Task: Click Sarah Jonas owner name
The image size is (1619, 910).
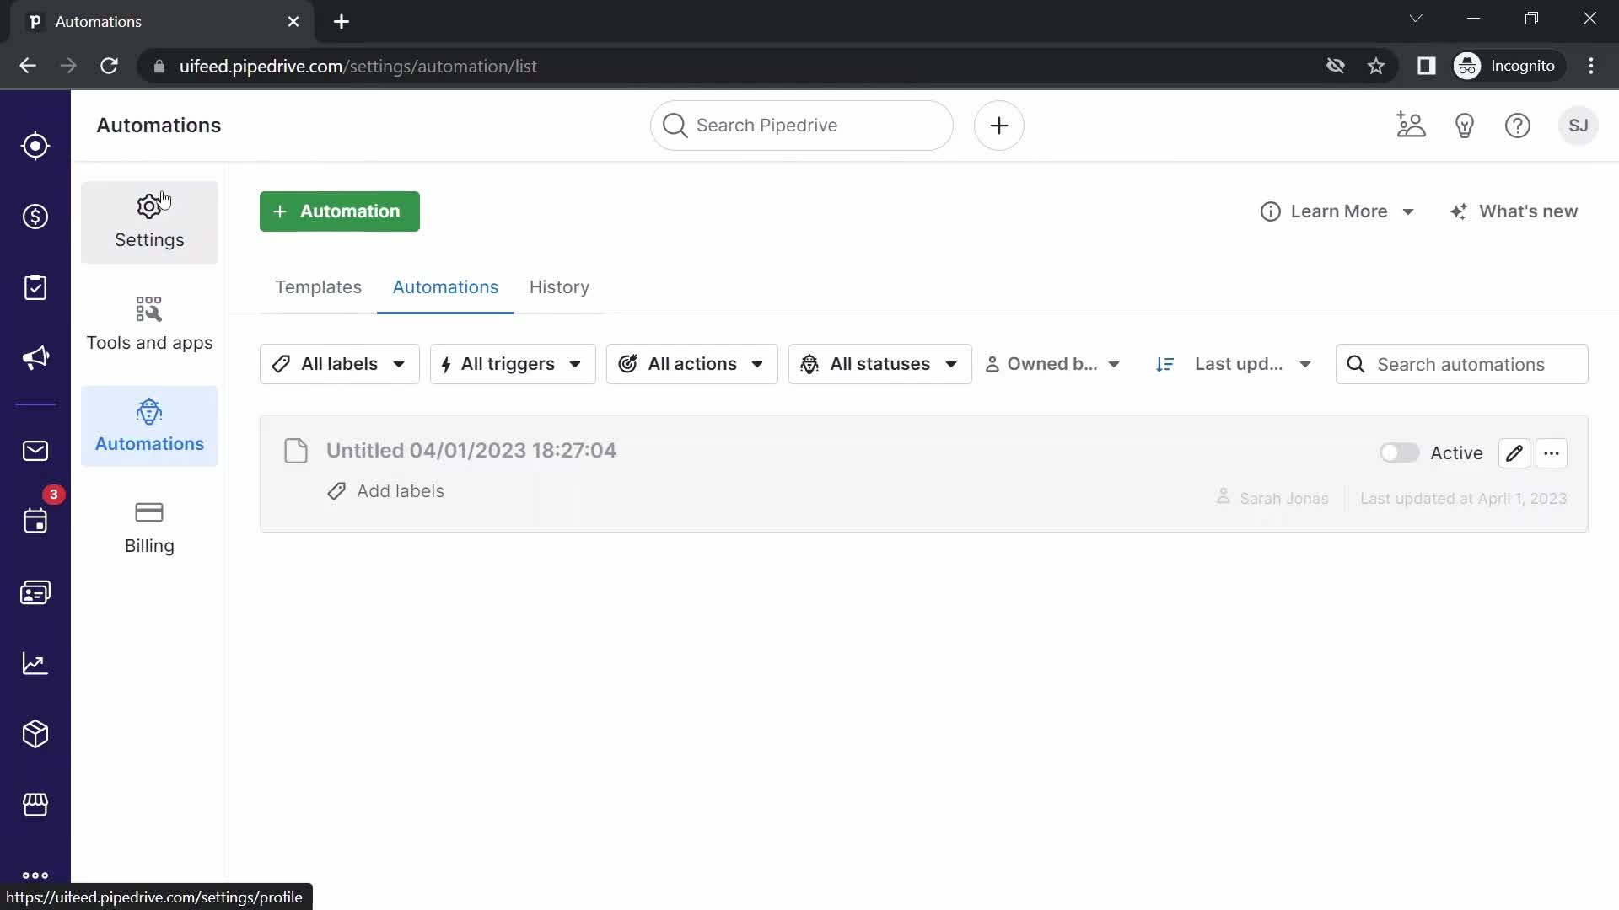Action: [x=1283, y=499]
